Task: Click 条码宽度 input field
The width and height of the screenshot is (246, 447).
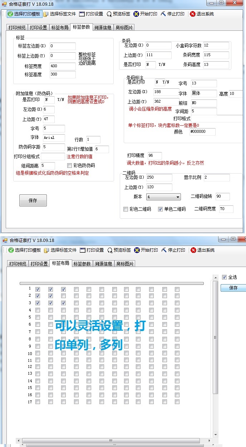Action: 216,55
